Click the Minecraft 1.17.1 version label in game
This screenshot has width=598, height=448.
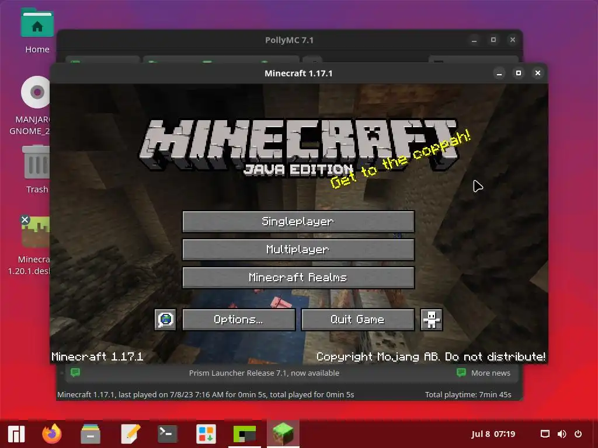click(x=98, y=356)
